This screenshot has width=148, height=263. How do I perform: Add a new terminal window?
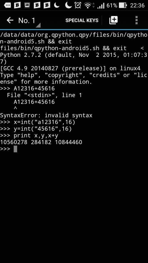pos(113,20)
